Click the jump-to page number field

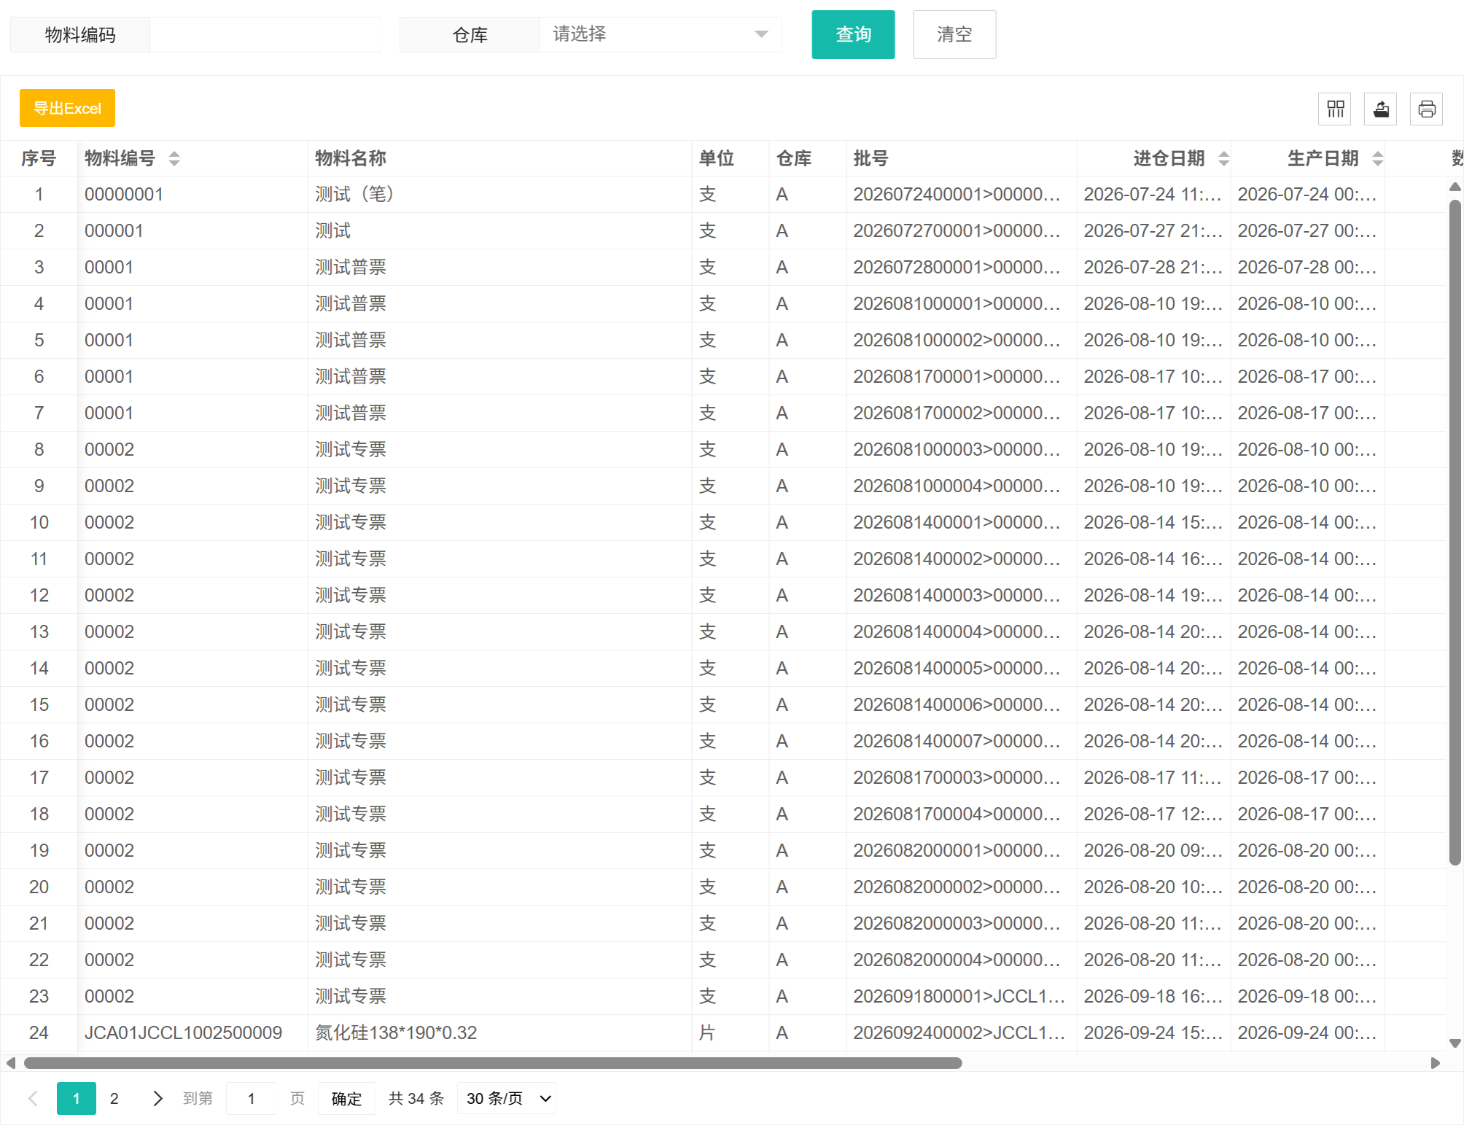(252, 1099)
